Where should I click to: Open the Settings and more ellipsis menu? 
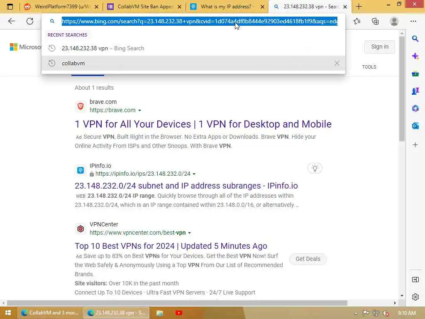coord(413,21)
